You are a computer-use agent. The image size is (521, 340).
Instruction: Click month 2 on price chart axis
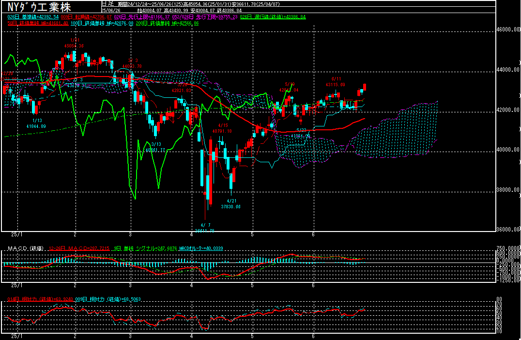tap(75, 234)
